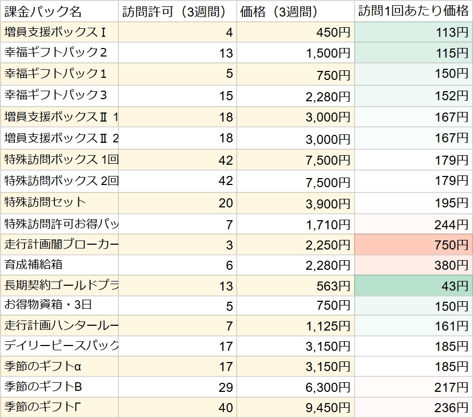
Task: Click the お得物資箱・3日 name cell
Action: [x=59, y=306]
